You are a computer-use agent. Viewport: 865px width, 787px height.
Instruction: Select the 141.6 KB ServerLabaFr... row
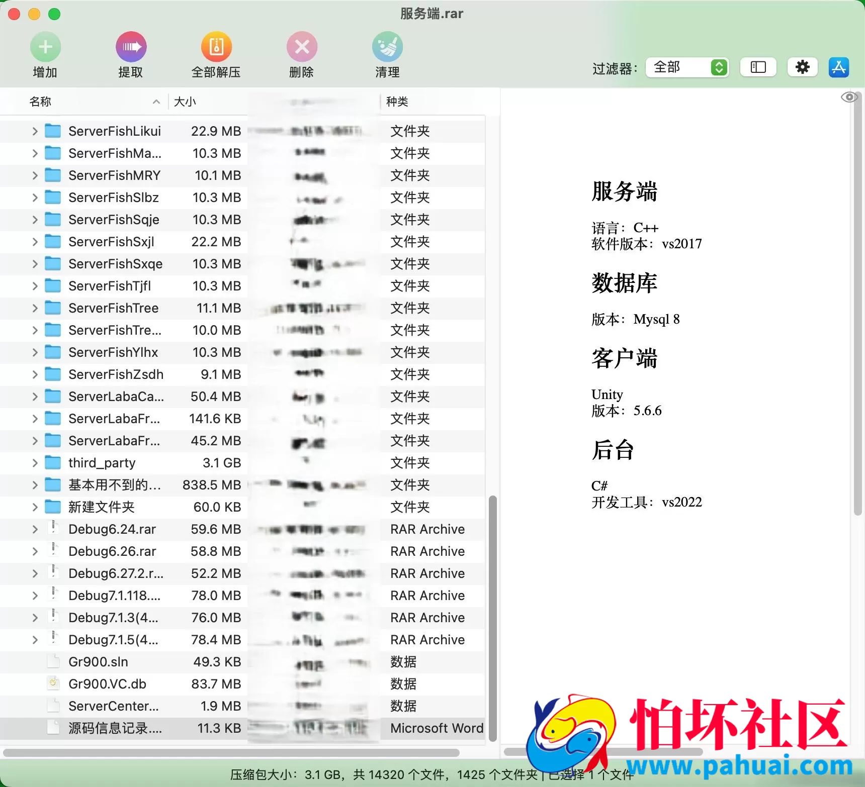(x=242, y=419)
